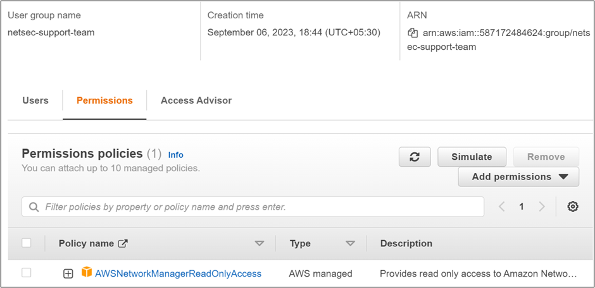Switch to the Access Advisor tab
The width and height of the screenshot is (595, 288).
click(x=196, y=100)
